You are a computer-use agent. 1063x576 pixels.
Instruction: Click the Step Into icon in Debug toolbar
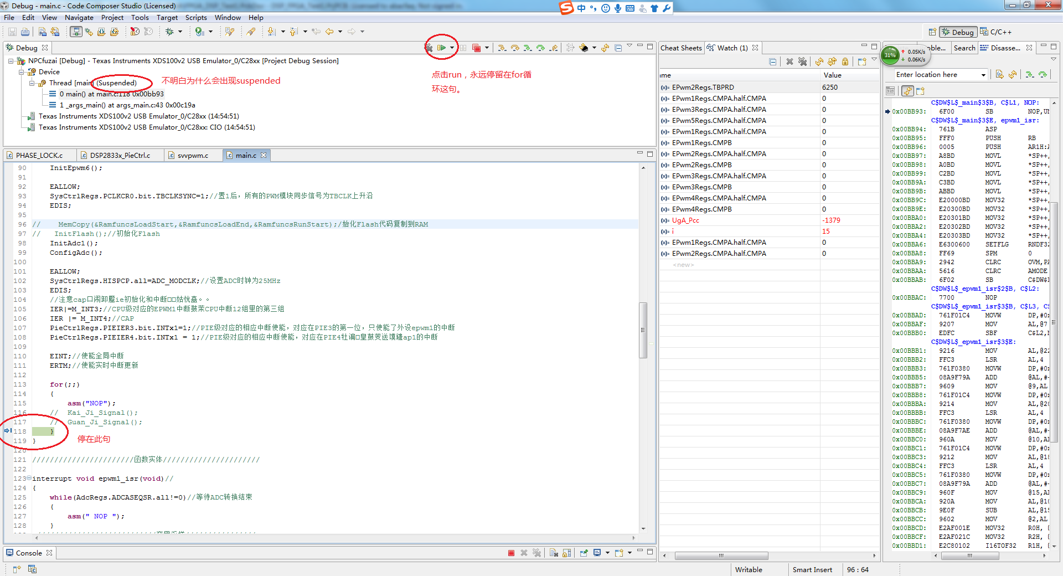click(502, 48)
